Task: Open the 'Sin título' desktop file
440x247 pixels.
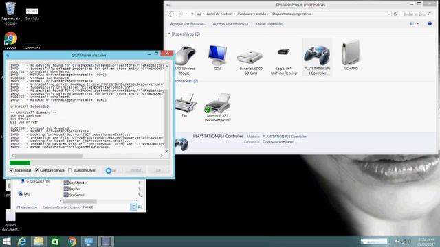Action: pos(32,14)
